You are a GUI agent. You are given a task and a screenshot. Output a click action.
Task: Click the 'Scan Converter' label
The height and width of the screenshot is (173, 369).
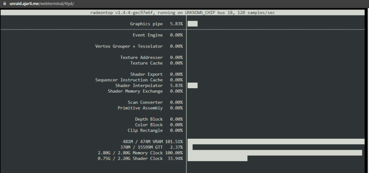145,103
